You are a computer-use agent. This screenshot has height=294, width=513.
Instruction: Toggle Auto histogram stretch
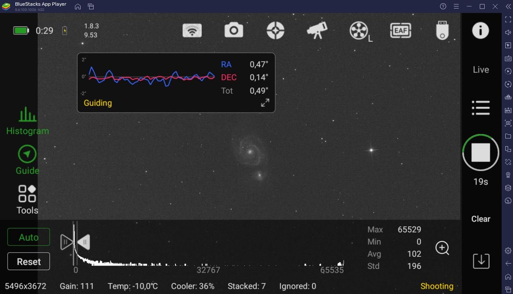point(29,237)
